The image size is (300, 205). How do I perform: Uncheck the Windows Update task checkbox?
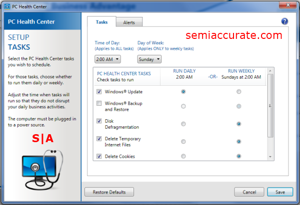[x=99, y=92]
